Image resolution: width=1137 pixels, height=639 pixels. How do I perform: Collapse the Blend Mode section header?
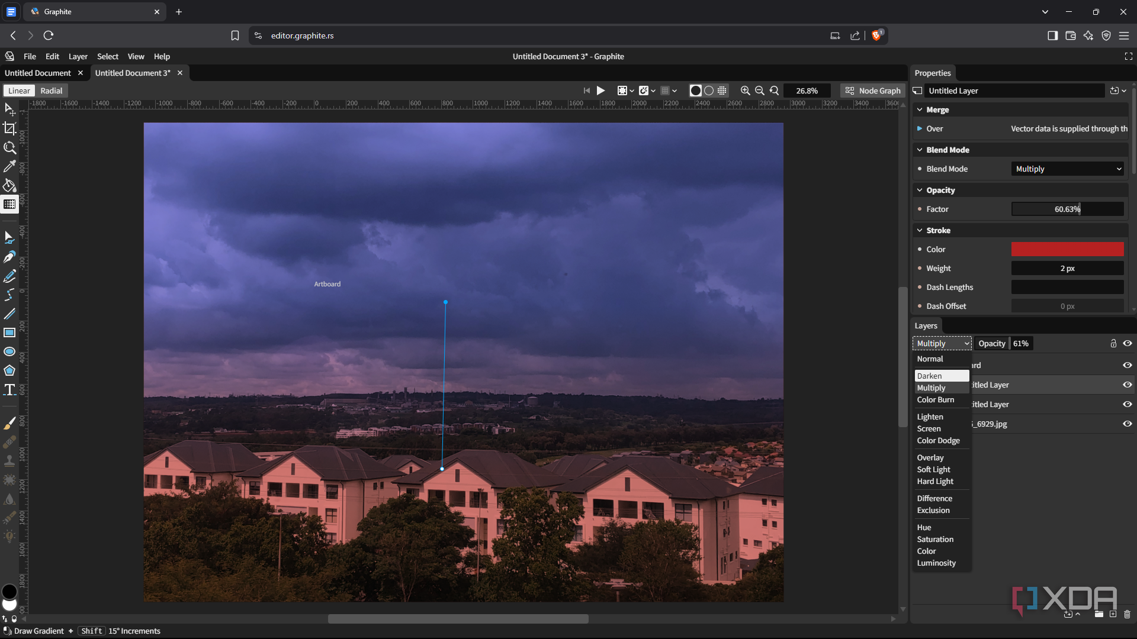[x=919, y=150]
